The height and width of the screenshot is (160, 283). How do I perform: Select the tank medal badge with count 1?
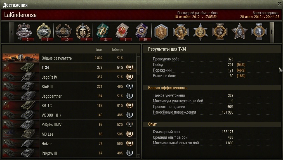[x=44, y=32]
